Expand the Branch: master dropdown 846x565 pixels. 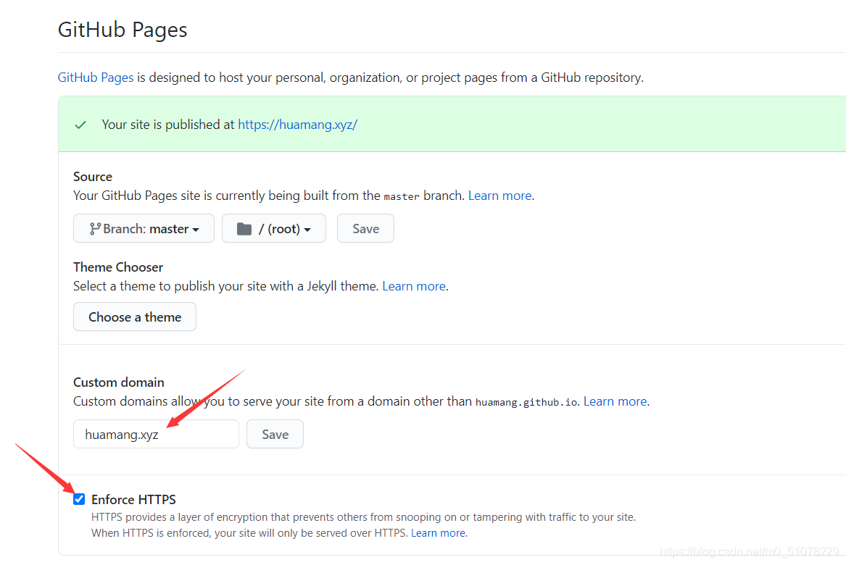(144, 229)
